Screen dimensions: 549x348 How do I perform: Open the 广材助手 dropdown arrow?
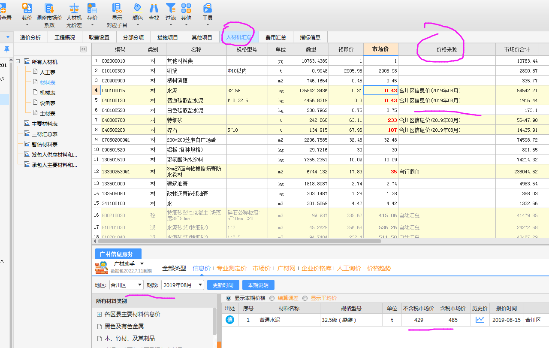142,263
